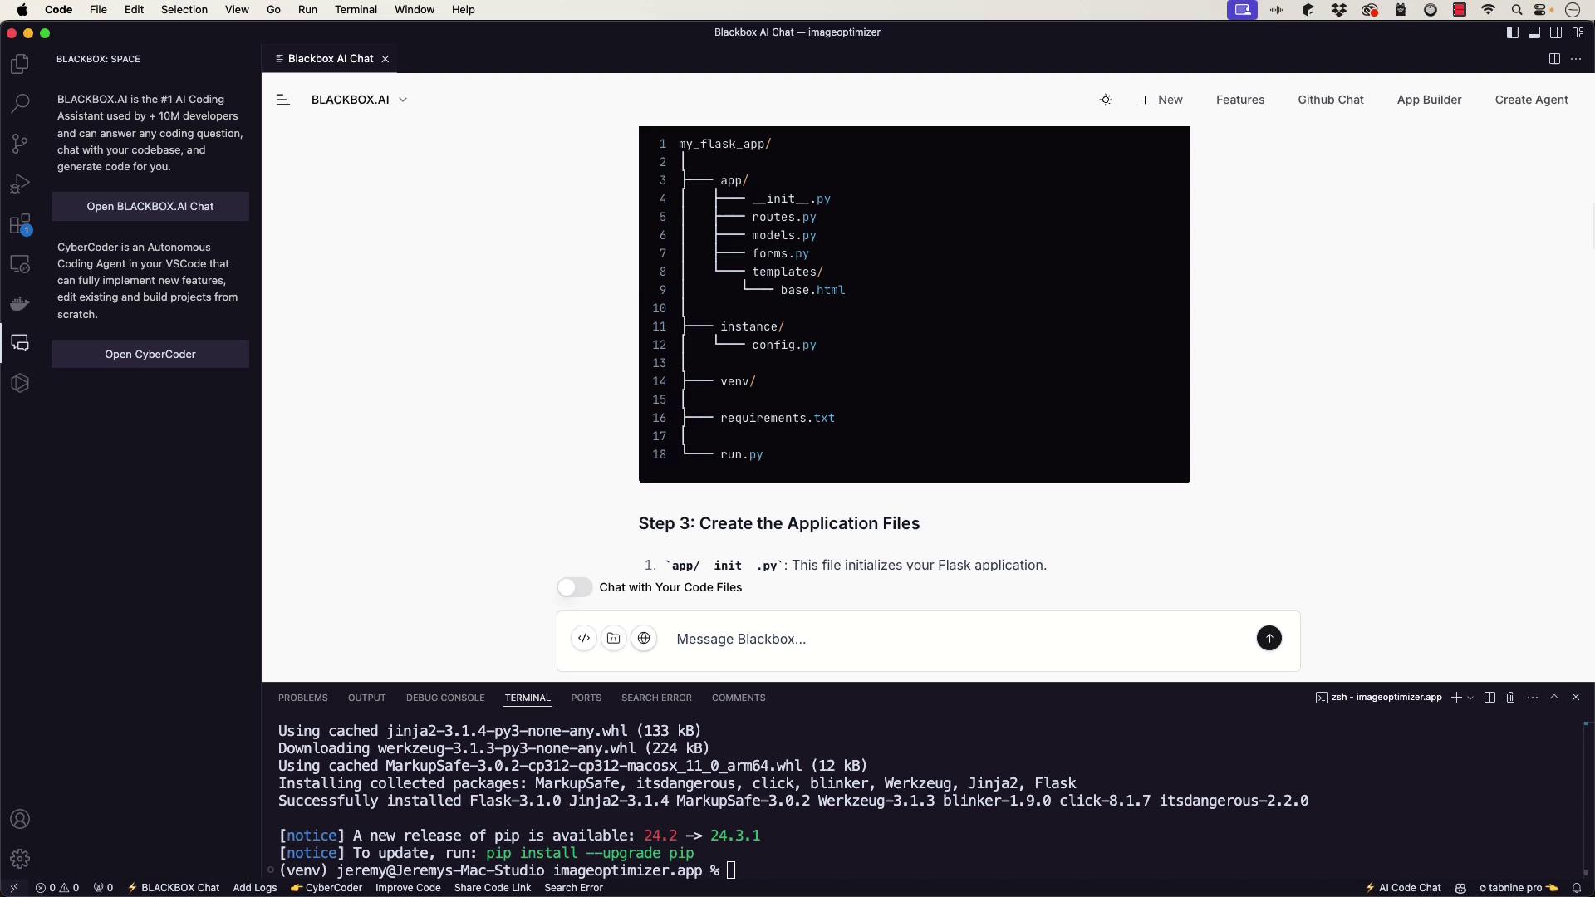Click the code snippet icon in message box
The image size is (1595, 897).
click(584, 639)
